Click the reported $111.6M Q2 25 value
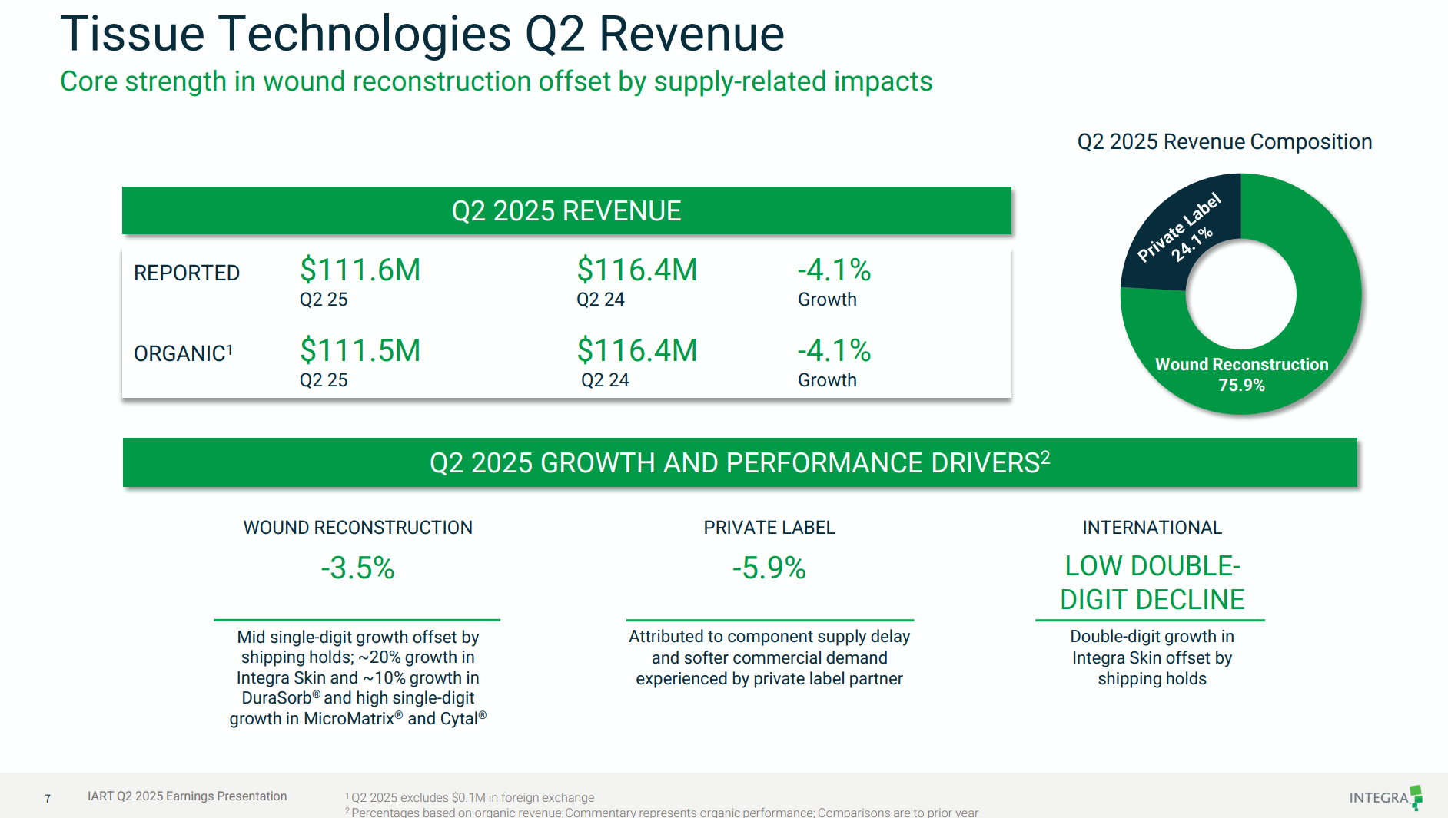Screen dimensions: 1448x818 [x=360, y=270]
